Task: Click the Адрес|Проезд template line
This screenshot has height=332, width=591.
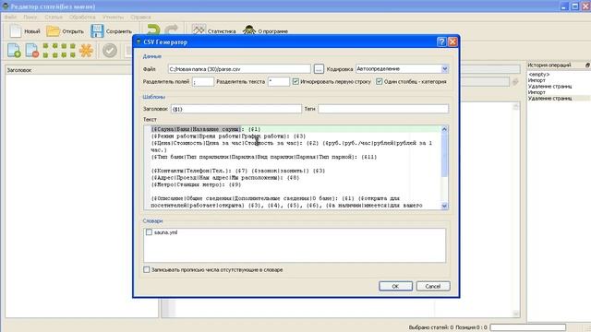Action: click(x=225, y=177)
